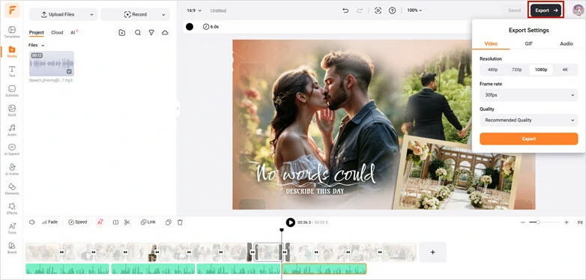This screenshot has width=586, height=280.
Task: Expand the Record dropdown arrow
Action: click(163, 14)
